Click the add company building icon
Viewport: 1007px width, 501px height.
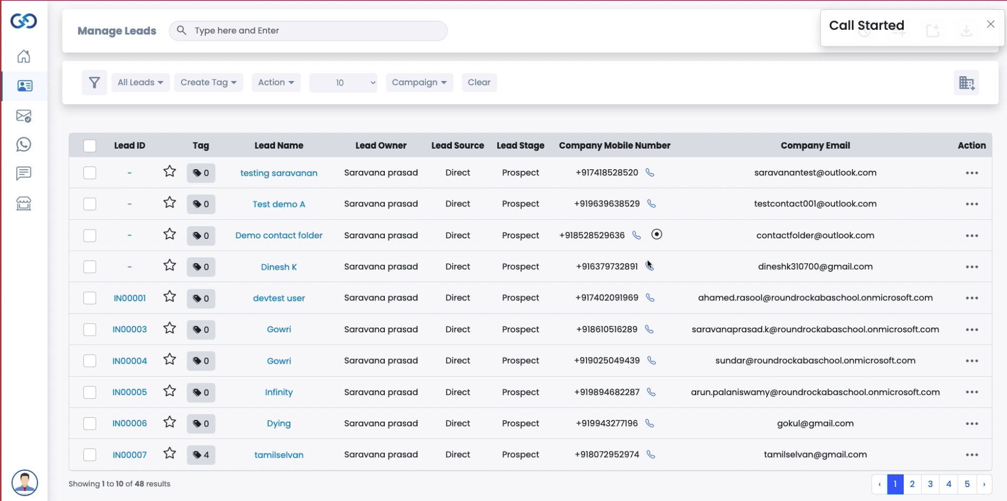coord(966,83)
